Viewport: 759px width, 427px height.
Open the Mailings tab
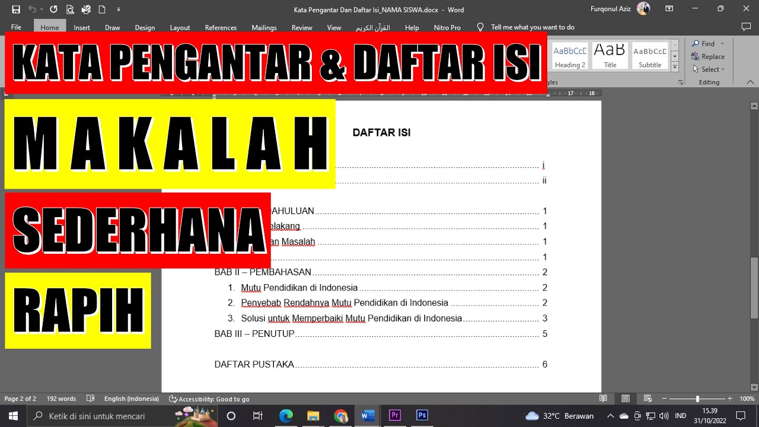coord(264,27)
